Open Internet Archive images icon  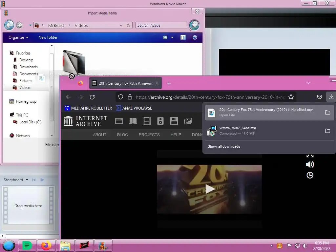coord(188,121)
